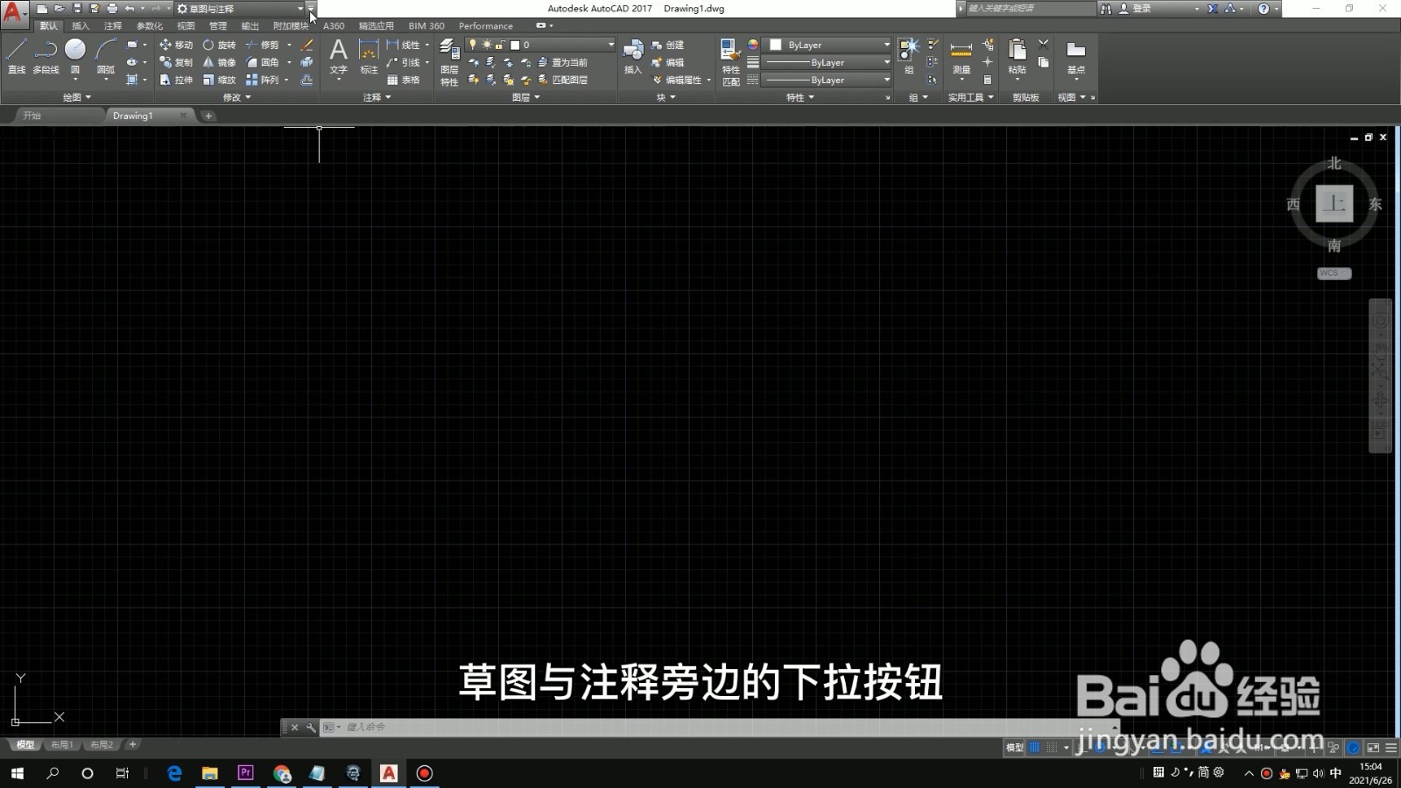Select the 直线 line drawing tool
The image size is (1401, 788).
17,56
